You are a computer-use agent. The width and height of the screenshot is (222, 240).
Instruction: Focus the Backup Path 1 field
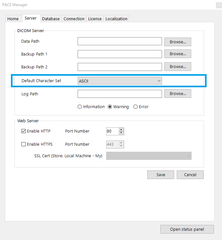pyautogui.click(x=120, y=54)
